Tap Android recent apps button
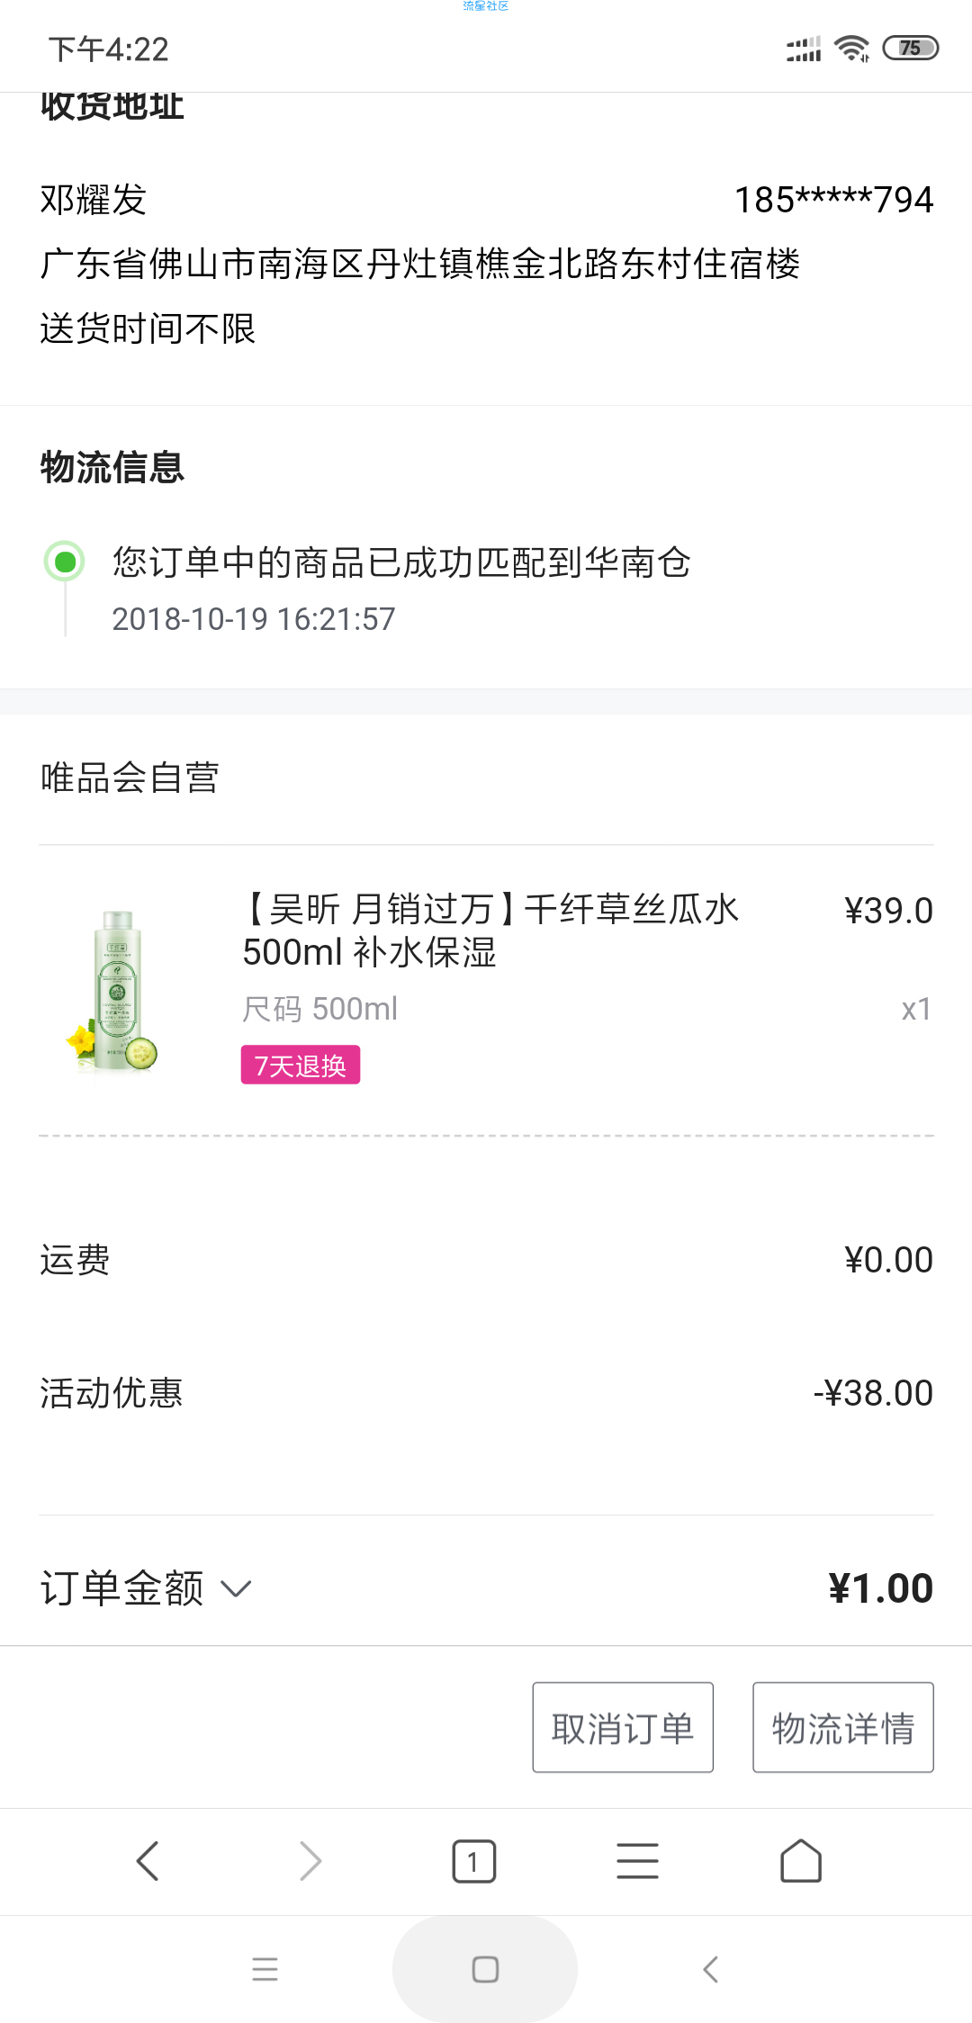 [x=265, y=1969]
